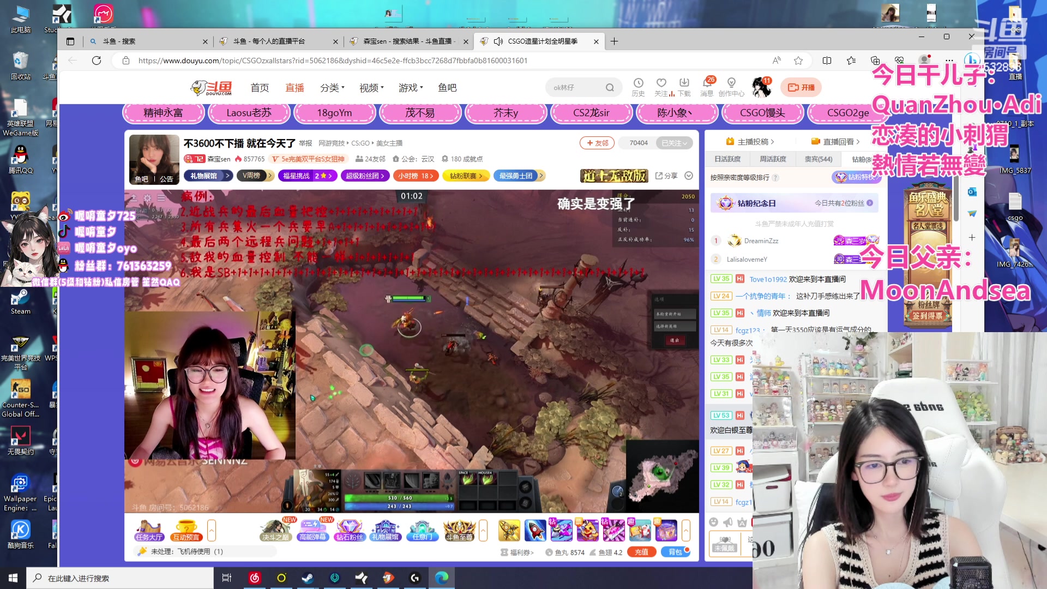Open the Windows Start menu

(13, 578)
